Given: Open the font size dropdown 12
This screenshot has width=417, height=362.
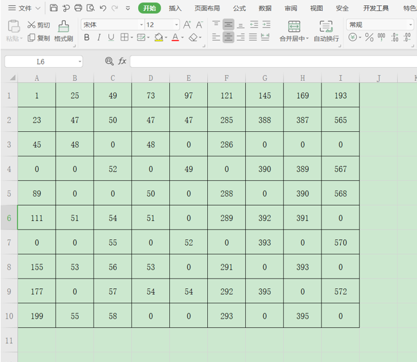Looking at the screenshot, I should coord(176,25).
